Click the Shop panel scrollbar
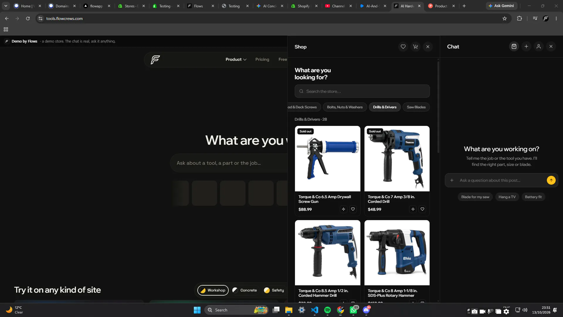563x317 pixels. tap(438, 107)
